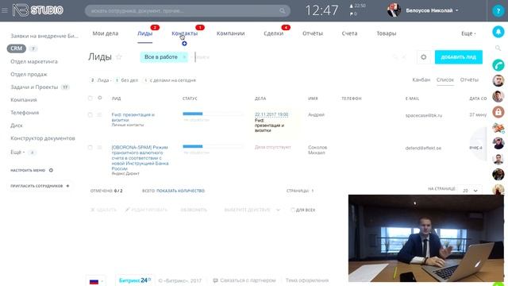Open activity dated 22.11.2017 19:00
508x286 pixels.
pos(271,114)
